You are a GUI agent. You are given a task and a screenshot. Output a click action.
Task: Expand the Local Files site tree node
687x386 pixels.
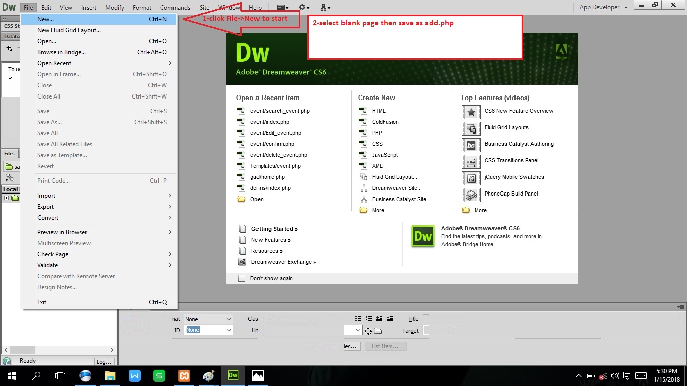[6, 198]
